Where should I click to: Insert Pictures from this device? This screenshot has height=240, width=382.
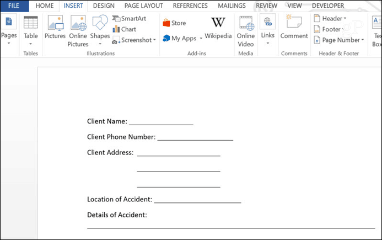55,27
